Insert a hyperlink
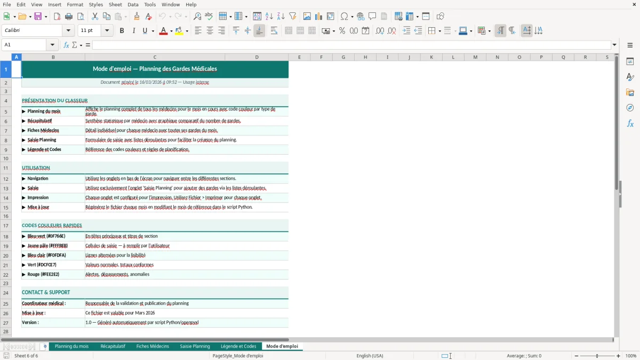 361,17
